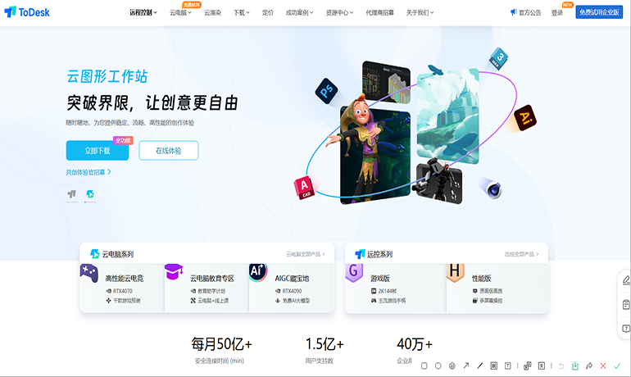Click the 每月50亿+ statistic
This screenshot has height=377, width=631.
pos(221,344)
